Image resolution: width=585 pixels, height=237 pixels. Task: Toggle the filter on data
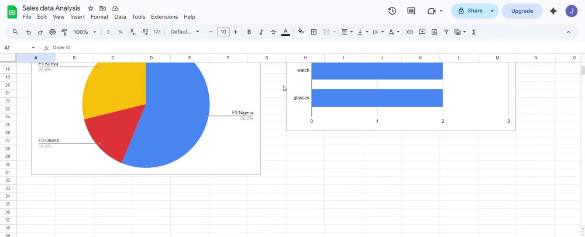coord(446,32)
